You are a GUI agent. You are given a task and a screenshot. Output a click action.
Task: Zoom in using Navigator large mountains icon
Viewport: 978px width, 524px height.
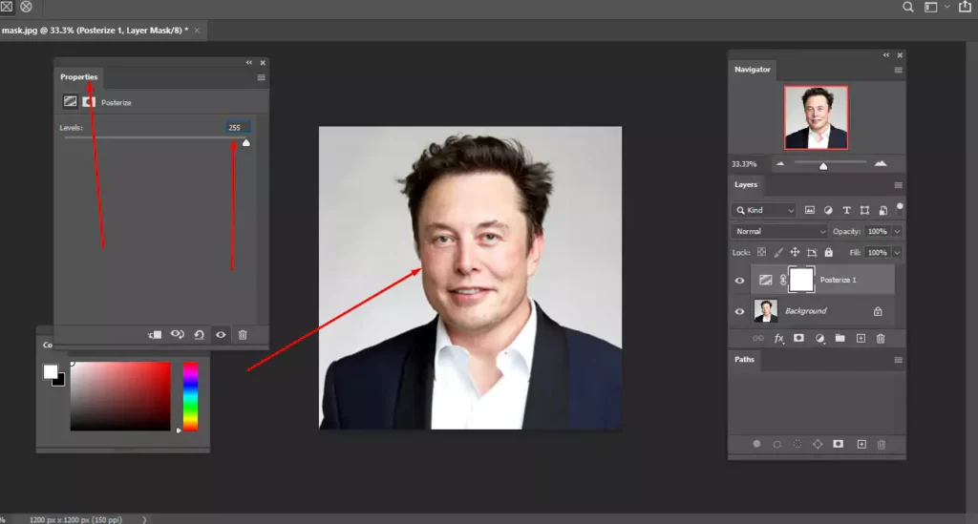[881, 163]
